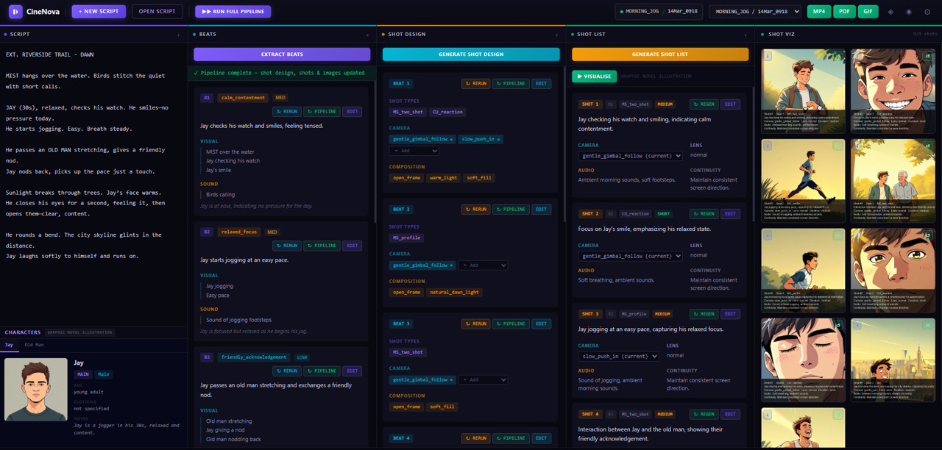Screen dimensions: 942x450
Task: Collapse the Shot Design panel chevron
Action: pos(556,35)
